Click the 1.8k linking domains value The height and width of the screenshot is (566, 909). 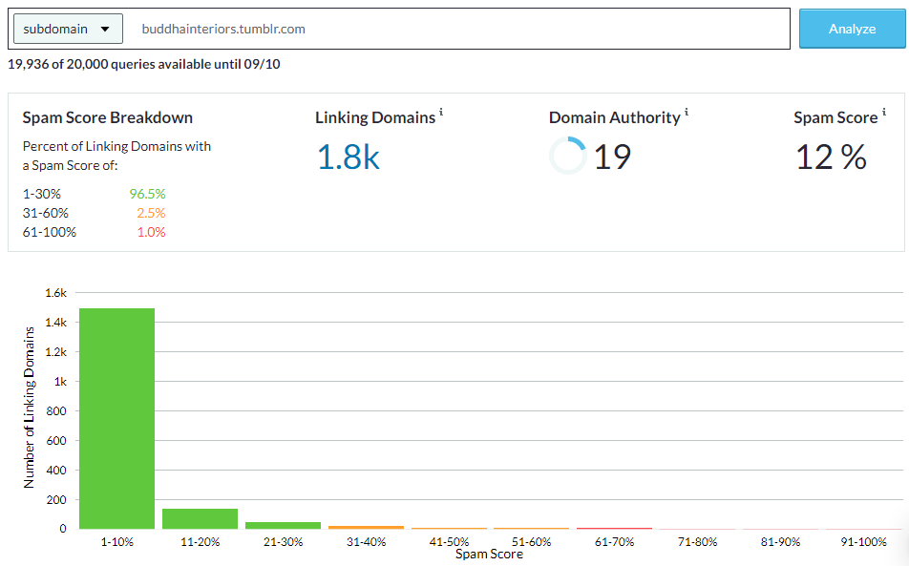point(349,157)
